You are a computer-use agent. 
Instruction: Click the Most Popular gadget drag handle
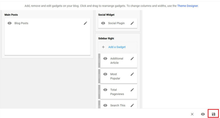(99, 76)
